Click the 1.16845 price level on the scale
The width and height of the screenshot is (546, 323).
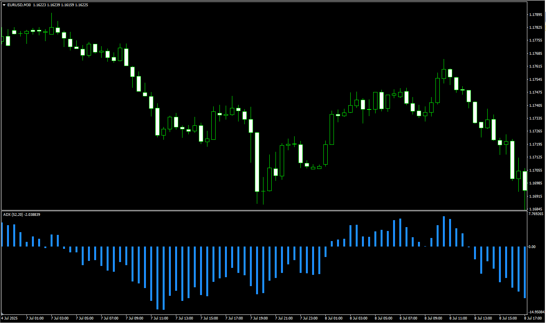click(x=536, y=209)
